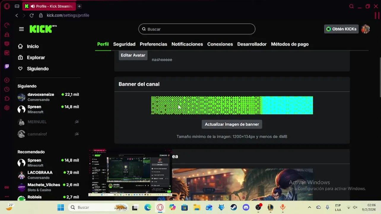Open the Player icon in Opera sidebar

click(7, 80)
